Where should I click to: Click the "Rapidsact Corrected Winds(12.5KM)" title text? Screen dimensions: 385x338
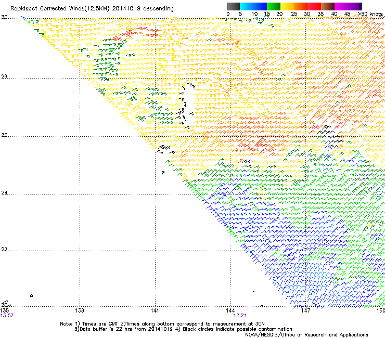coord(60,9)
